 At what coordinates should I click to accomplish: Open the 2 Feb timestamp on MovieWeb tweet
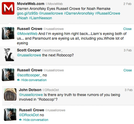click(x=127, y=4)
